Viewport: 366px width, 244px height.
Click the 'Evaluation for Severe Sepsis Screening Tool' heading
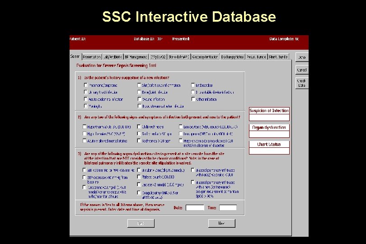click(116, 66)
